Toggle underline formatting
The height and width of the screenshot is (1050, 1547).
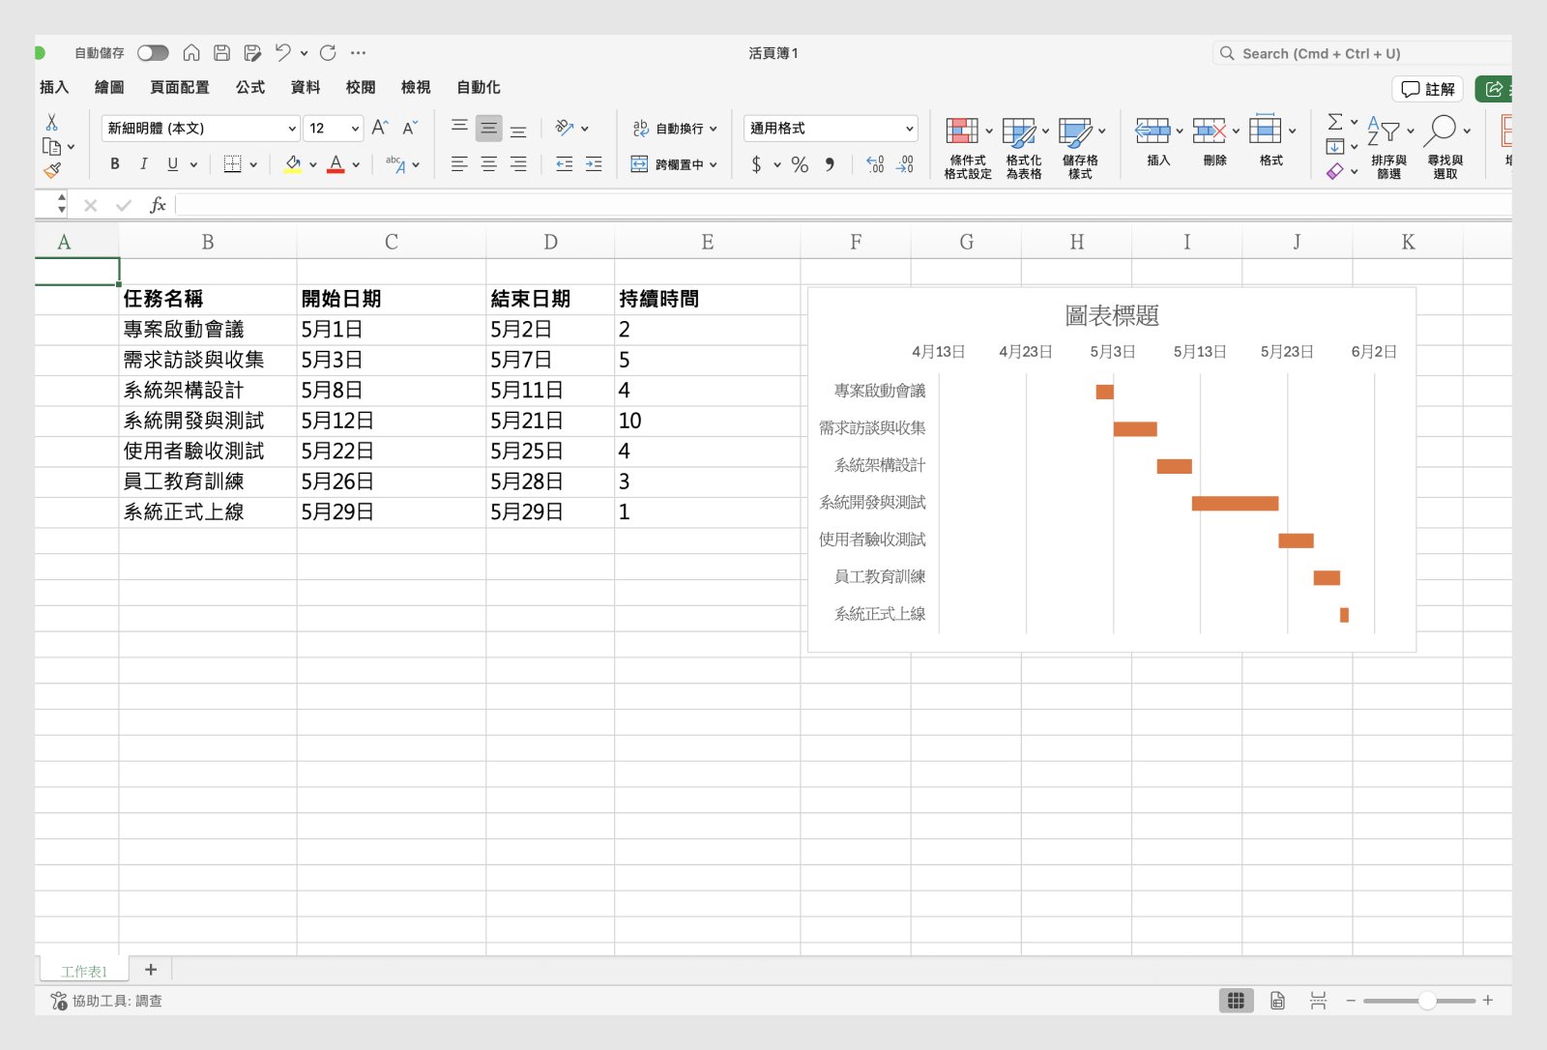click(172, 163)
